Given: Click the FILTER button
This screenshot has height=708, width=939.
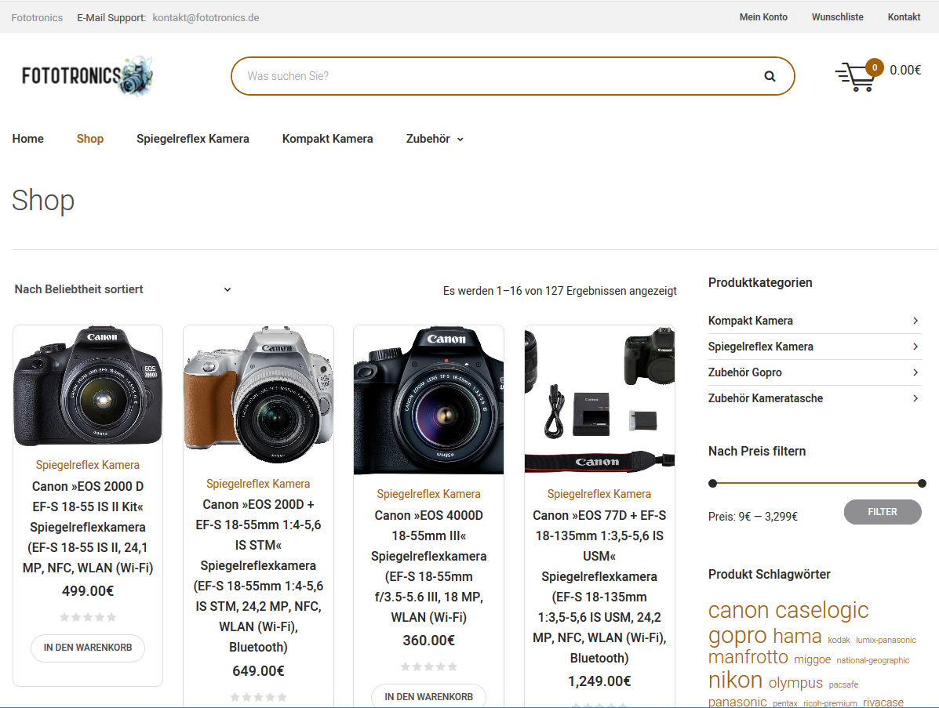Looking at the screenshot, I should click(x=883, y=512).
